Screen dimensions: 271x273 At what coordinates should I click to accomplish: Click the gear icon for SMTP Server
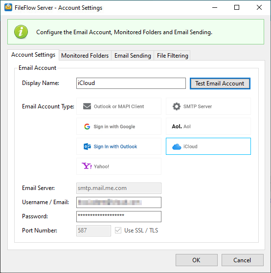[x=176, y=106]
